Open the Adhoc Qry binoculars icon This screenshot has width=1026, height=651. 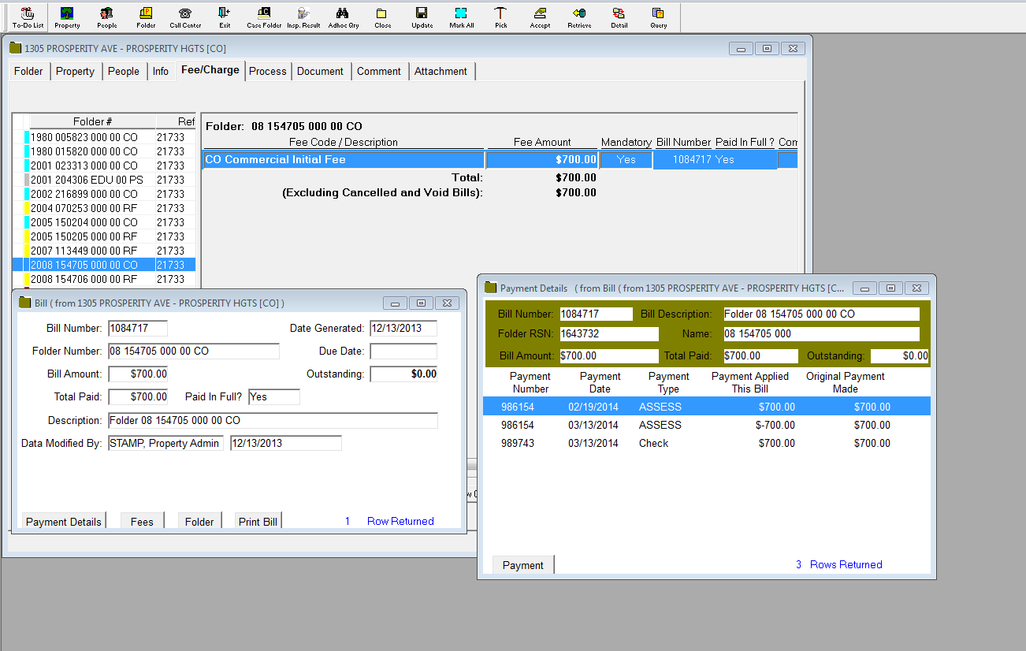click(343, 17)
